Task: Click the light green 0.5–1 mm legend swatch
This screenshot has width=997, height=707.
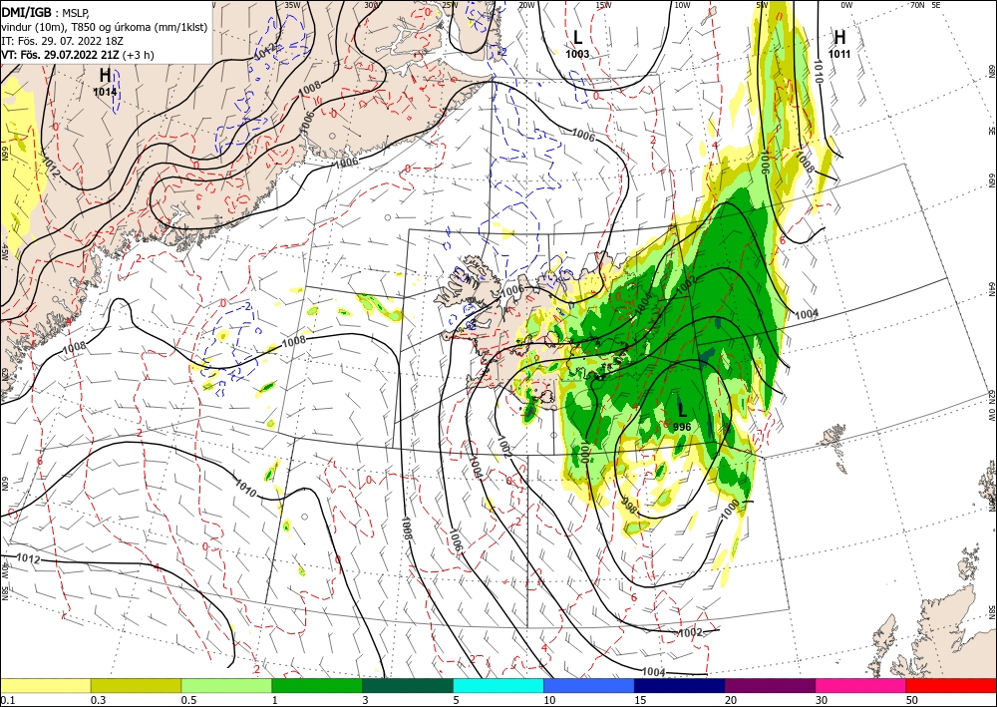Action: (x=226, y=685)
